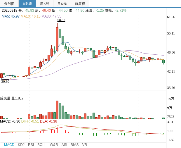Screen dimensions: 181x148
Task: Switch to the KDJ indicator
Action: click(21, 145)
